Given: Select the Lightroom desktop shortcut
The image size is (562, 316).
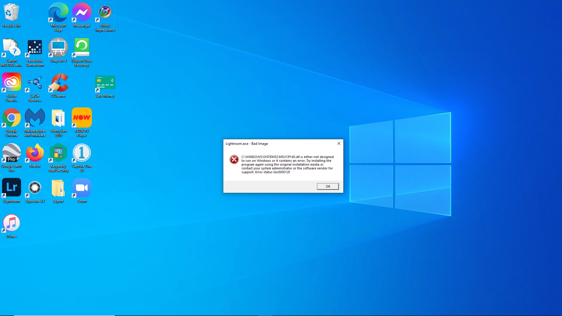Looking at the screenshot, I should click(11, 188).
